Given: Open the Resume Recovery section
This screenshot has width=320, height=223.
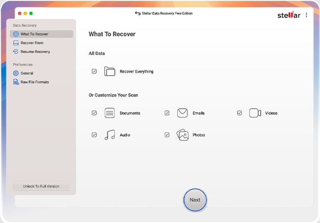Looking at the screenshot, I should tap(41, 52).
